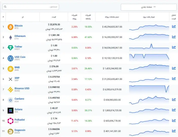Open the Binance USD coin link
Screen dimensions: 178x137
[x=22, y=88]
